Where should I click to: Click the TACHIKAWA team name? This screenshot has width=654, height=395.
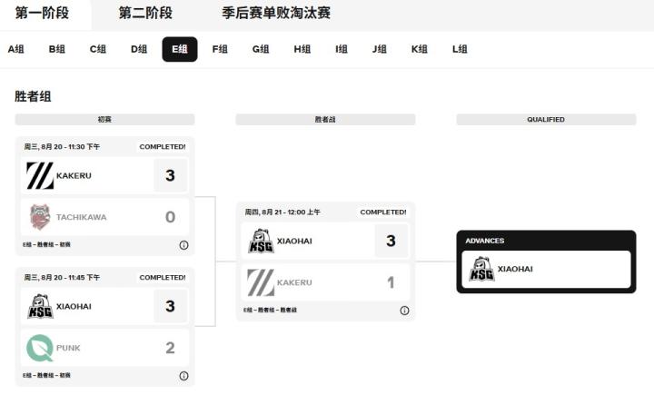click(82, 217)
